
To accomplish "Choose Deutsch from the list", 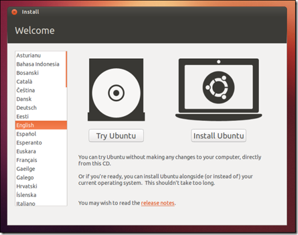I will pos(41,108).
